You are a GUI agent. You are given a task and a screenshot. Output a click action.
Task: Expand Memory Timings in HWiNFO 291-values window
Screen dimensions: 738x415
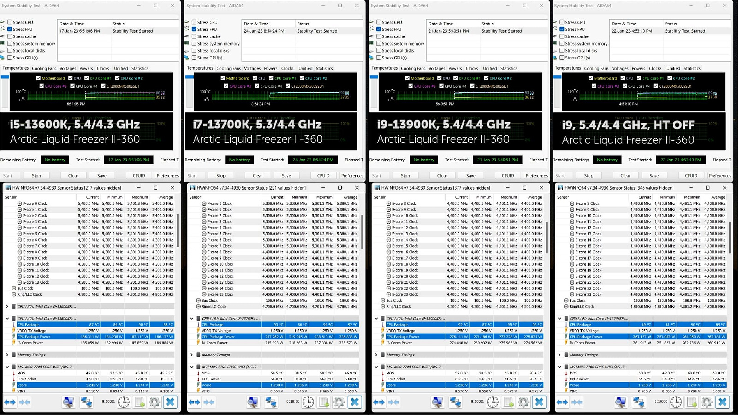click(192, 355)
